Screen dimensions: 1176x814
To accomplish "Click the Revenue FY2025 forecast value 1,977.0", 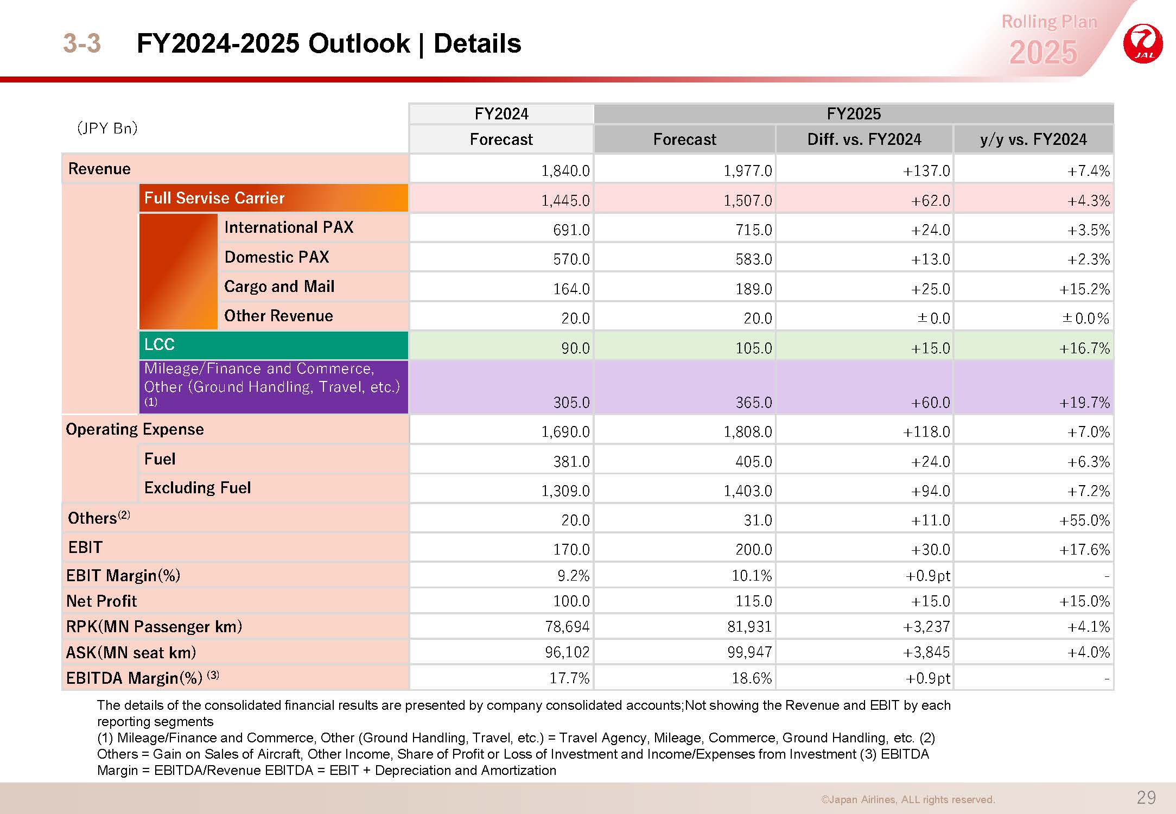I will (x=747, y=171).
